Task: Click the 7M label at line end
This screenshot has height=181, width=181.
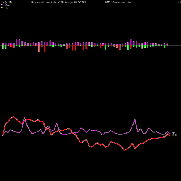Action: tap(173, 133)
